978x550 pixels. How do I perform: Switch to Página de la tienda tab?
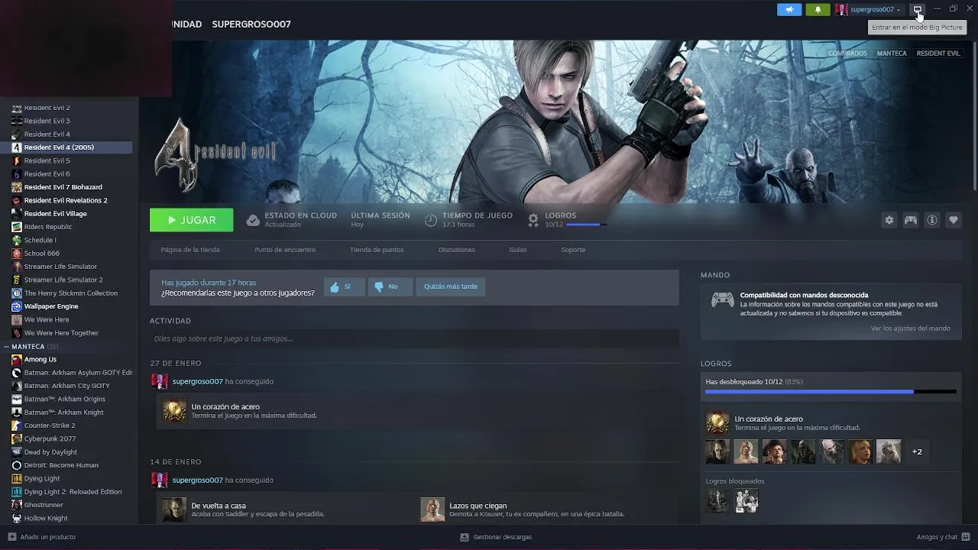[190, 250]
